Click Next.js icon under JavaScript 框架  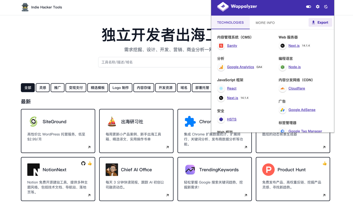(221, 98)
